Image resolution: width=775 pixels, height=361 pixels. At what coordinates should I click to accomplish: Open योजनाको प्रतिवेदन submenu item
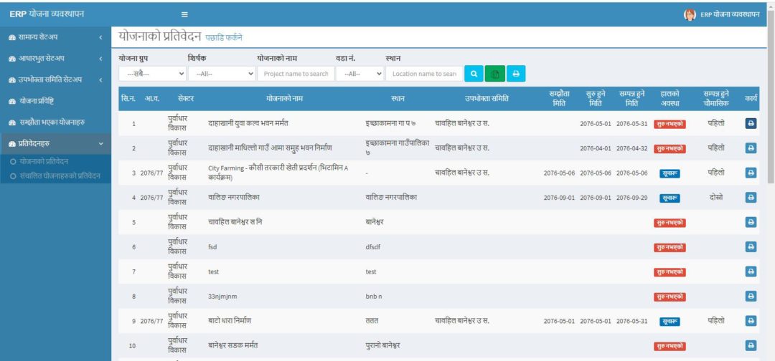click(44, 161)
